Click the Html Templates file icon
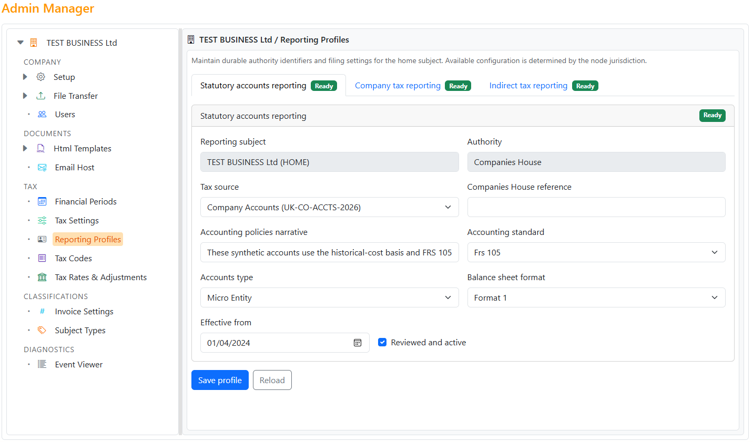The height and width of the screenshot is (442, 753). tap(40, 148)
